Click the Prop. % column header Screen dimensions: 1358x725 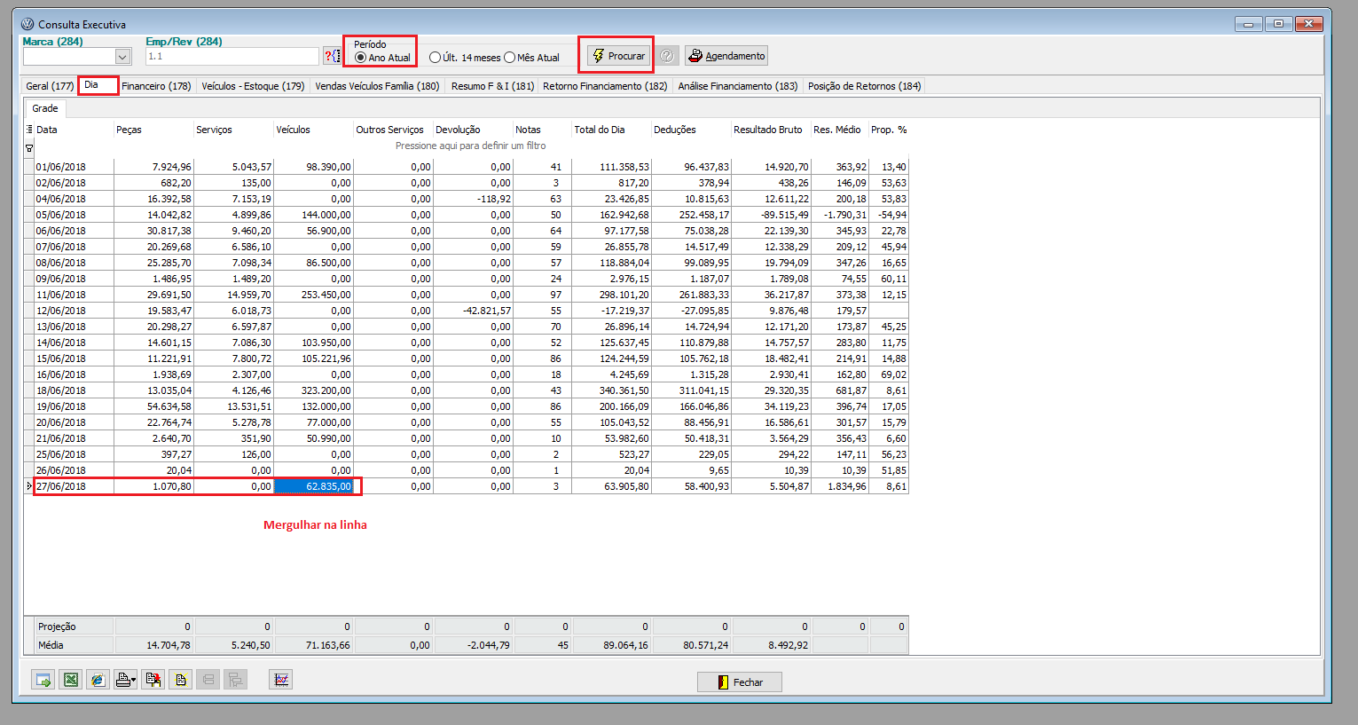tap(889, 130)
